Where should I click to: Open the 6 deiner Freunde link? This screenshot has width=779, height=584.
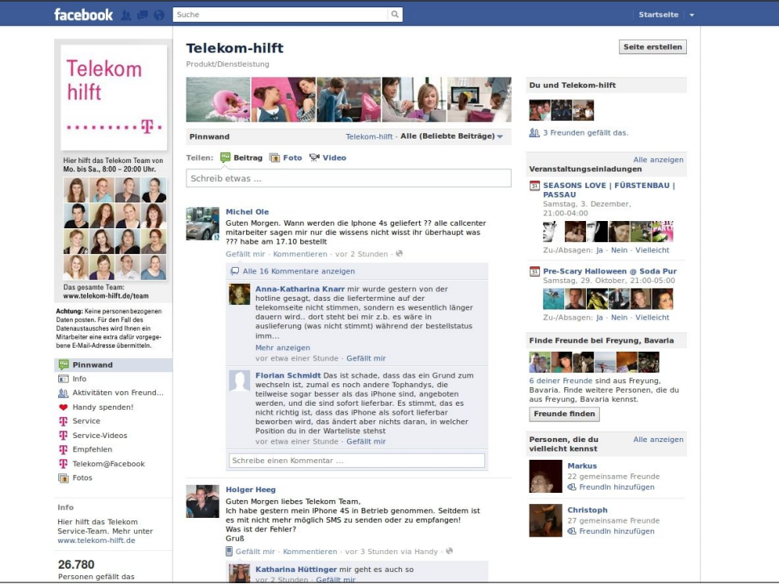[x=561, y=381]
